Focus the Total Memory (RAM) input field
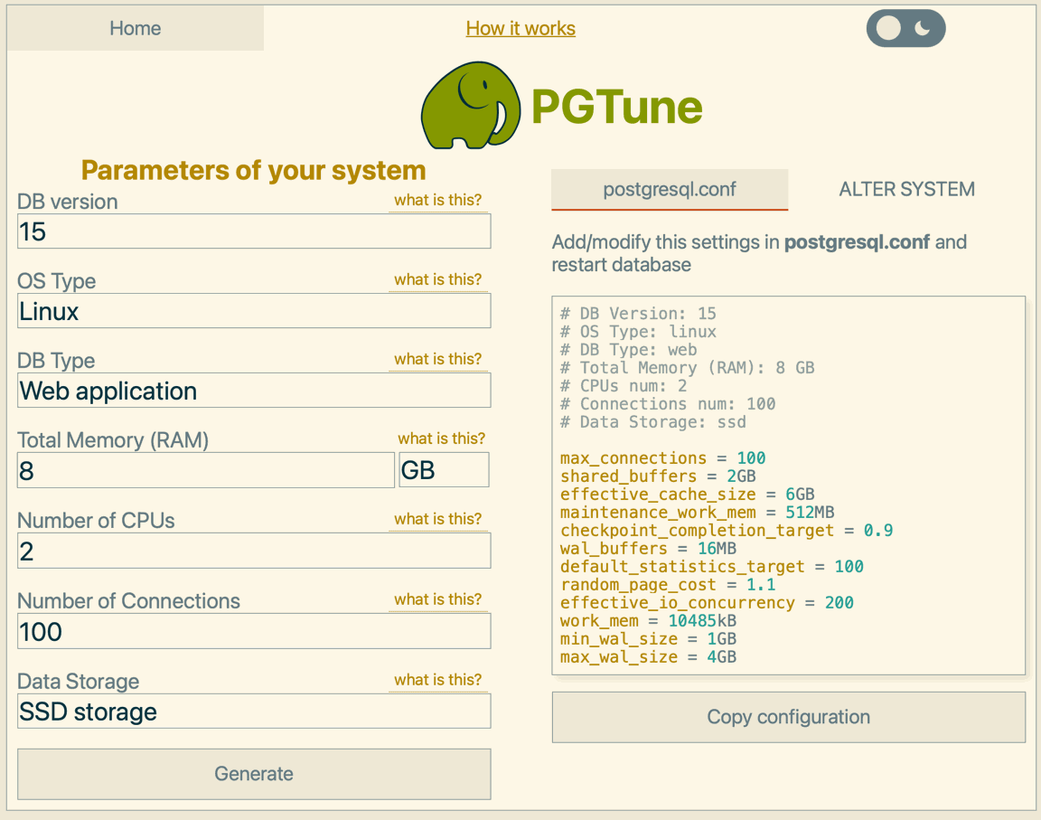 (205, 470)
